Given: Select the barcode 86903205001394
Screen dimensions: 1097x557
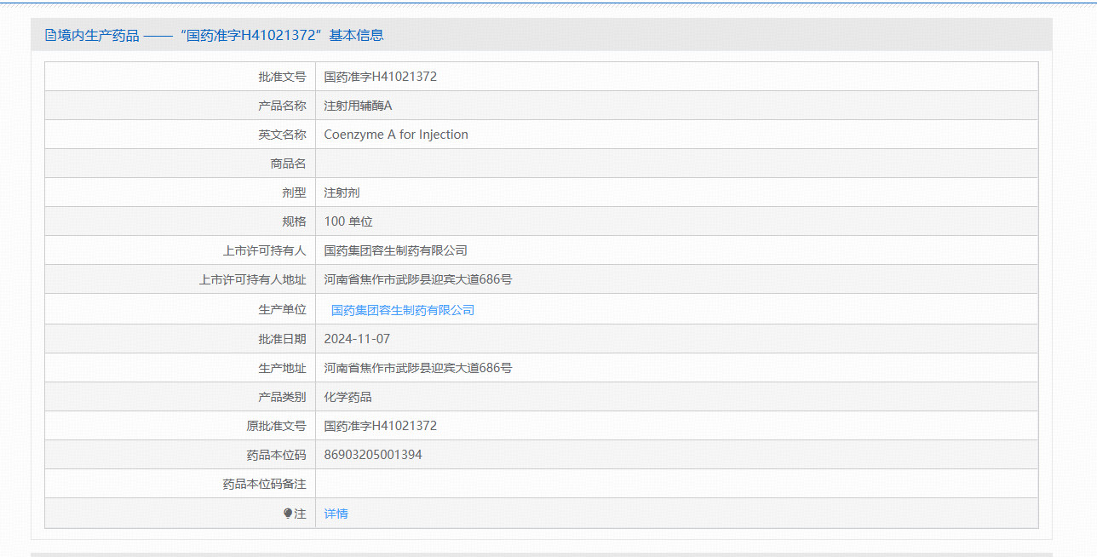Looking at the screenshot, I should pos(371,454).
